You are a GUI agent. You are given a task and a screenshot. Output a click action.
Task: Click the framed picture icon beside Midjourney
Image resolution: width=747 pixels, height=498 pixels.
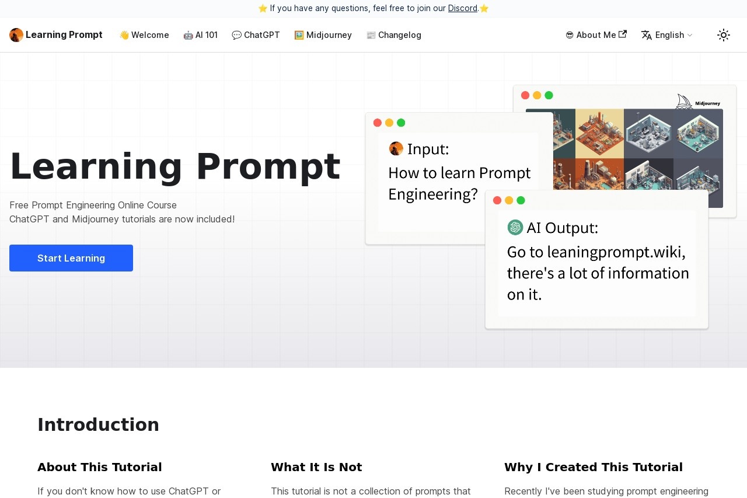coord(298,35)
